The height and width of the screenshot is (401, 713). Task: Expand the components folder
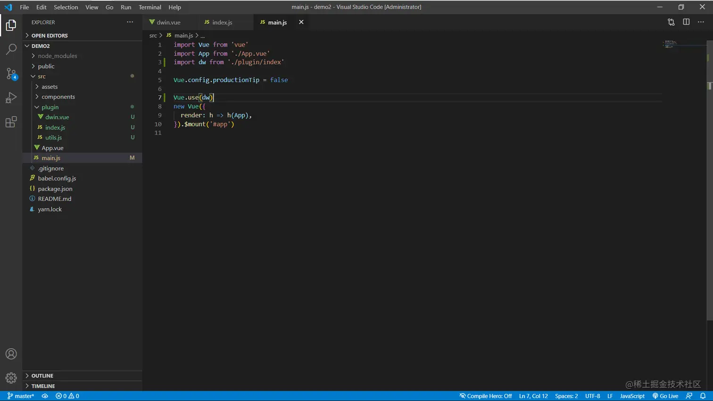click(83, 97)
